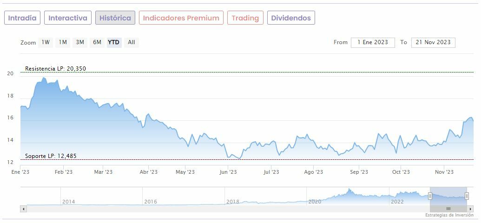Click the navigator right scroll arrow

(x=470, y=209)
